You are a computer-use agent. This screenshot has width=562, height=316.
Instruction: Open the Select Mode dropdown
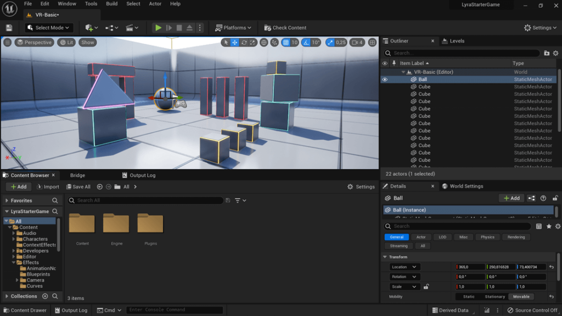48,27
